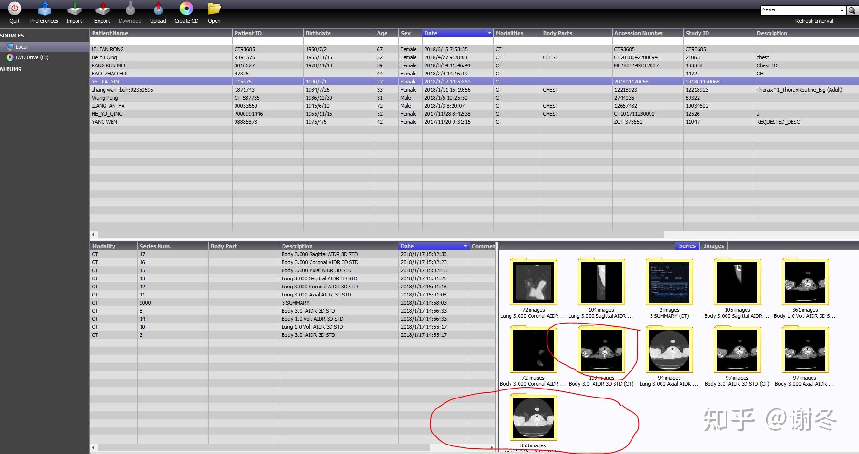The height and width of the screenshot is (454, 859).
Task: Open the 190 images Body 3.0 thumbnail
Action: coord(601,350)
